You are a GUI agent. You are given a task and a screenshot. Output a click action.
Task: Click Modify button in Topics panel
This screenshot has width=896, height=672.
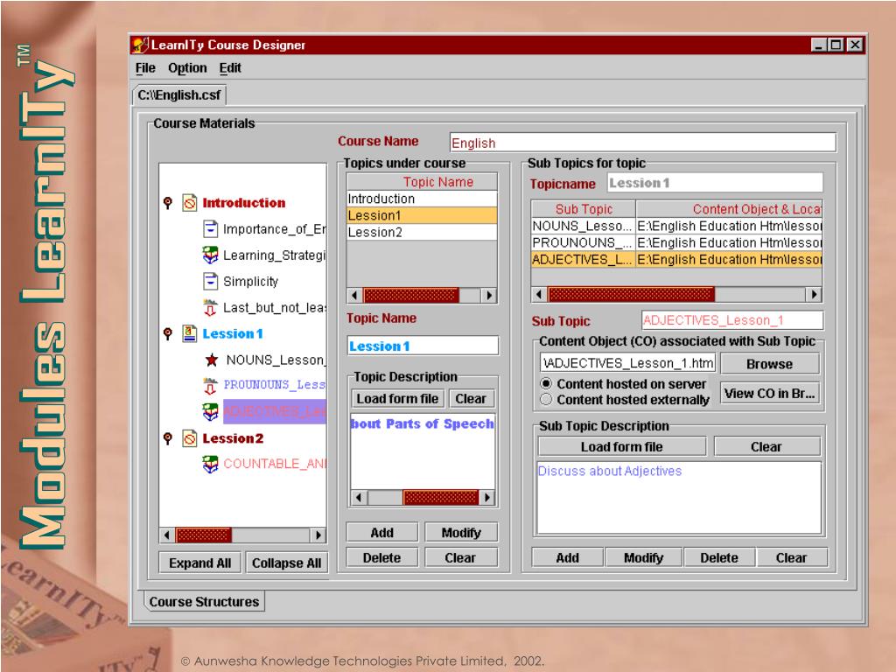click(461, 533)
